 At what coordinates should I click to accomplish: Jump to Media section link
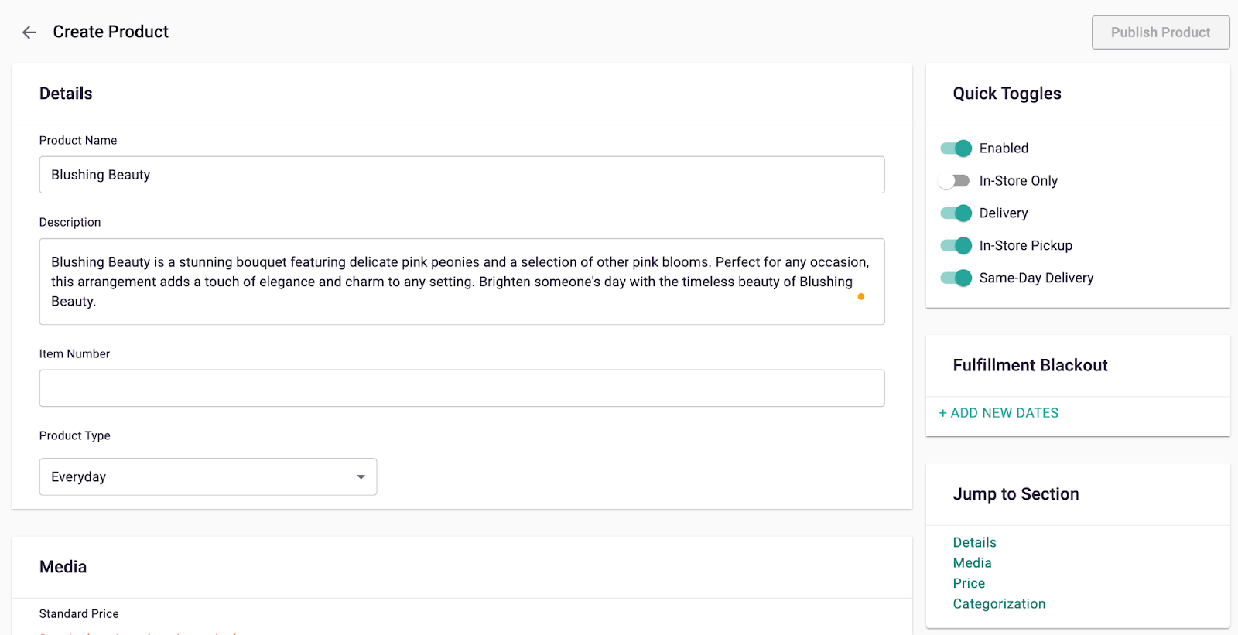[972, 563]
